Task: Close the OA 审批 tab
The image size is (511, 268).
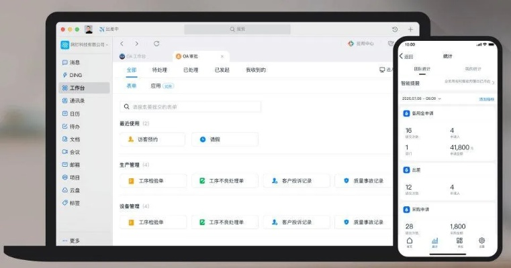Action: point(222,56)
